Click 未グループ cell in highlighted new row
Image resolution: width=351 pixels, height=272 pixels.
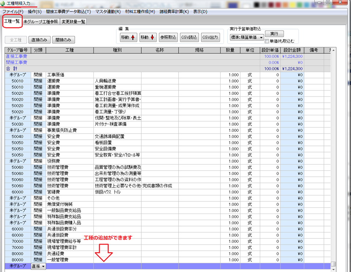click(x=18, y=266)
